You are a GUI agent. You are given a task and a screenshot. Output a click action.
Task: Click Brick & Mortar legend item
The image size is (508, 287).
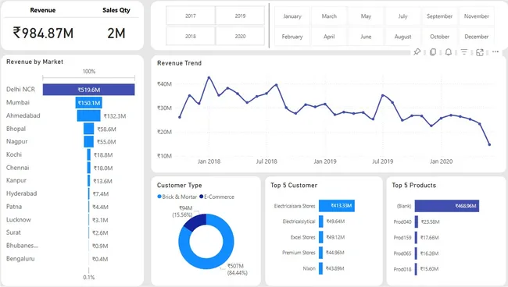coord(177,197)
